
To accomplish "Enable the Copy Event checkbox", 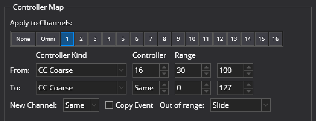I will pos(109,105).
